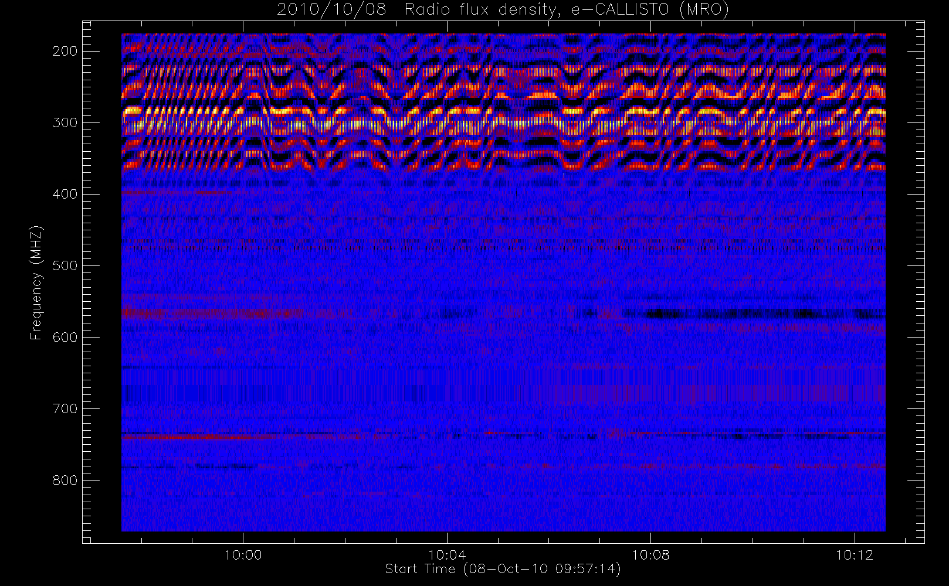The image size is (949, 586).
Task: Select the 500 frequency tick label
Action: (x=65, y=265)
